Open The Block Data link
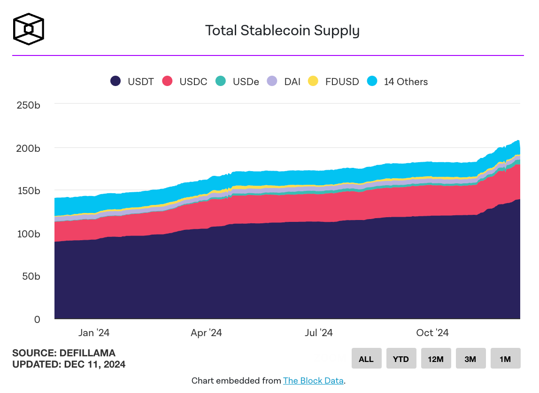The image size is (539, 393). tap(313, 381)
